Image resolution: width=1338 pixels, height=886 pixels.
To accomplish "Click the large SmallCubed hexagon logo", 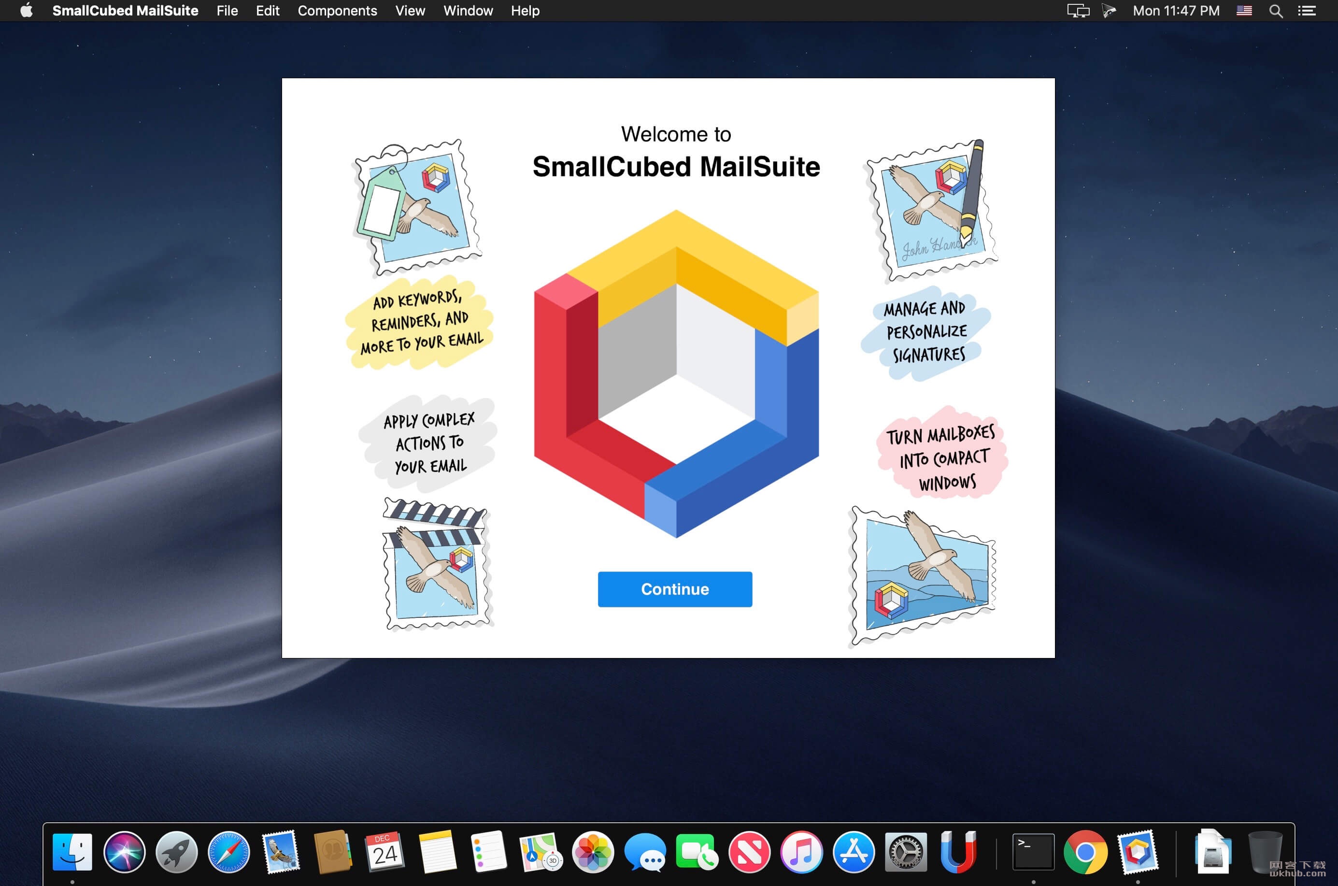I will [676, 373].
